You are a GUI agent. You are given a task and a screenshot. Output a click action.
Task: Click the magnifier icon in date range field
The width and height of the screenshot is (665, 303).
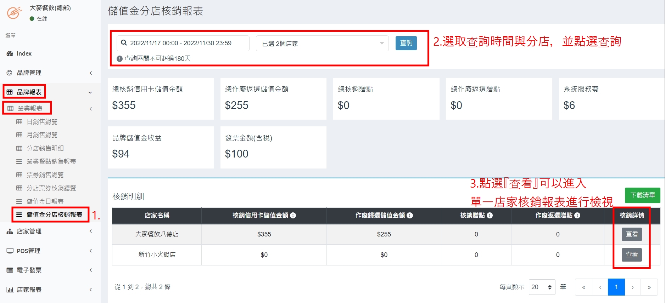pos(124,43)
